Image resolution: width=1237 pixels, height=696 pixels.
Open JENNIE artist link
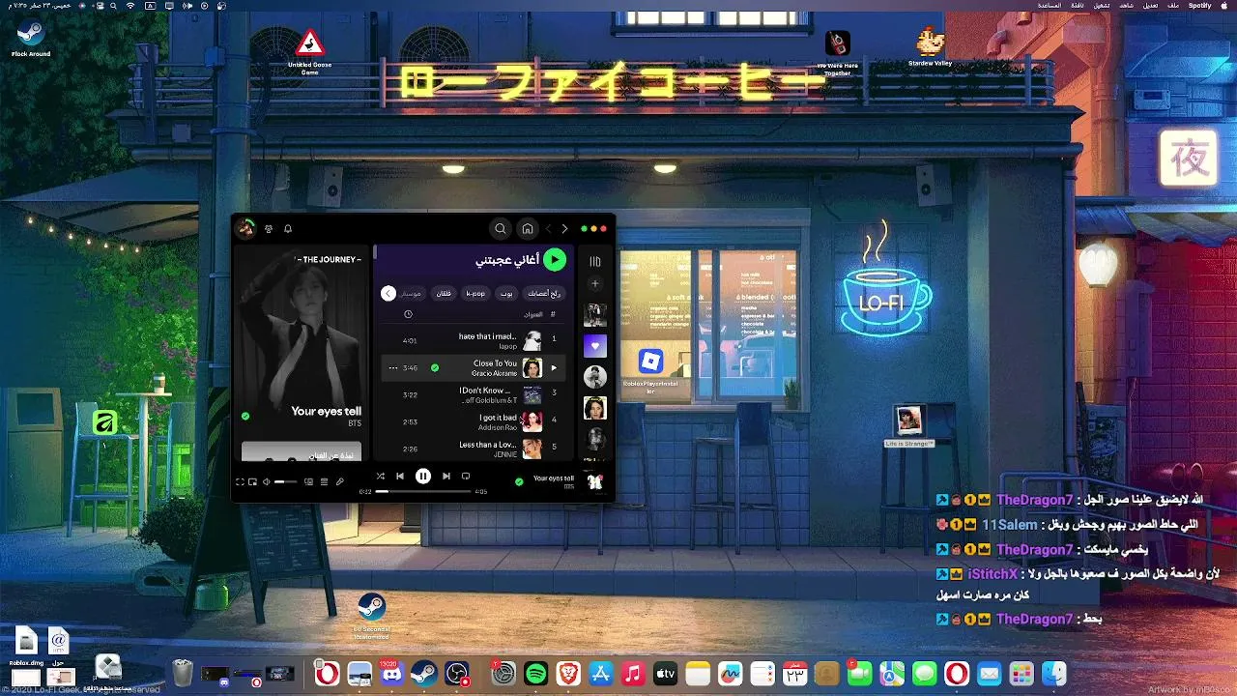point(504,454)
